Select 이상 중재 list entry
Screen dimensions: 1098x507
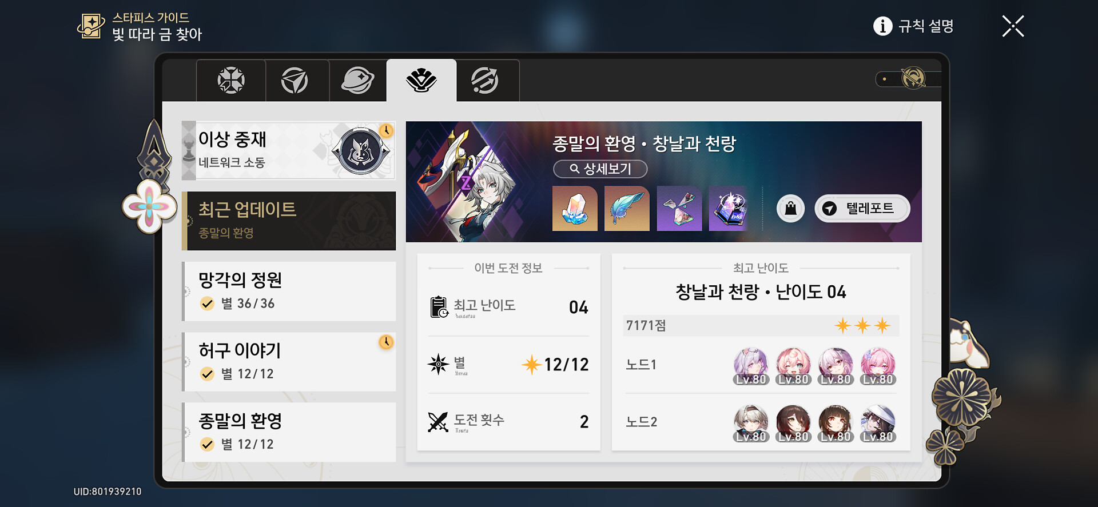click(x=289, y=150)
